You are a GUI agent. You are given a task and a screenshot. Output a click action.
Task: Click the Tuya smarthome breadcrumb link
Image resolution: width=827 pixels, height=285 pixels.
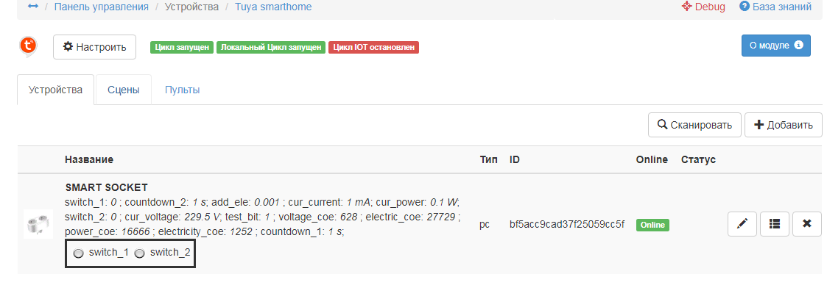(x=273, y=7)
